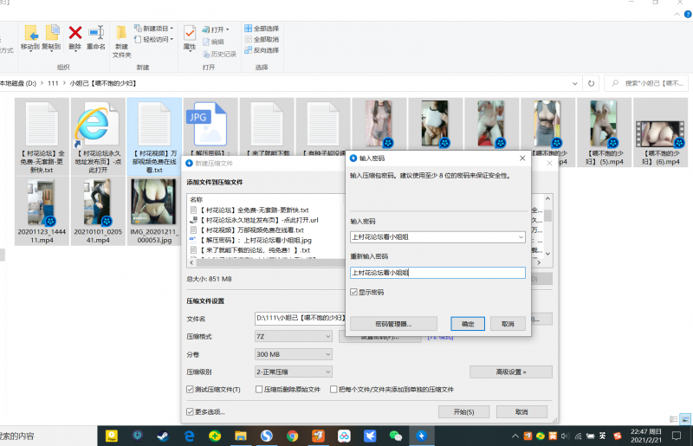Click the 重新输入密码 text field
The height and width of the screenshot is (446, 693).
point(437,273)
